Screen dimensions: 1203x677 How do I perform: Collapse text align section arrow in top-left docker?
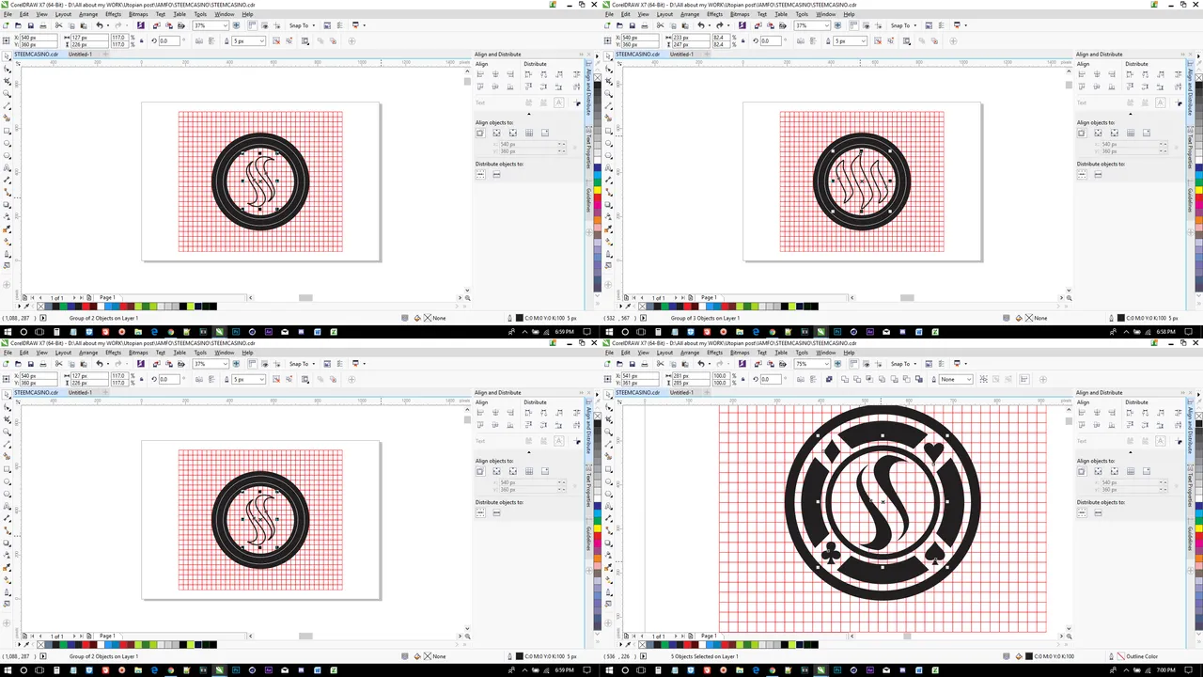[x=528, y=114]
